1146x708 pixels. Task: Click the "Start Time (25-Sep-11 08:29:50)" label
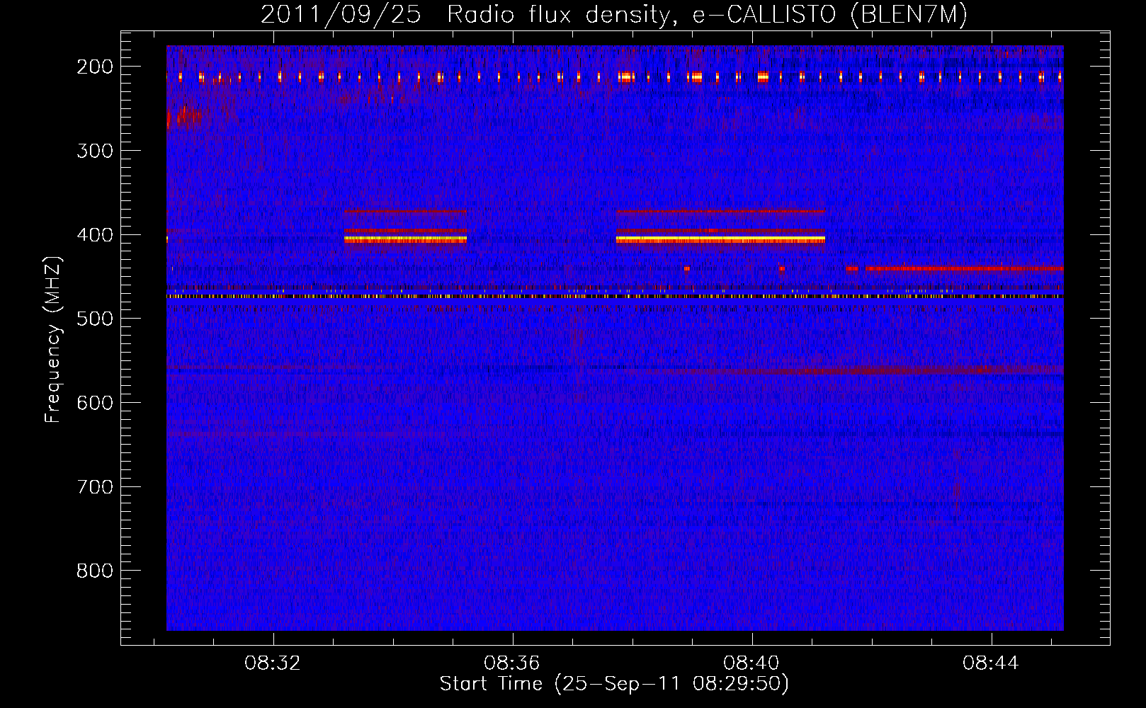[x=614, y=684]
